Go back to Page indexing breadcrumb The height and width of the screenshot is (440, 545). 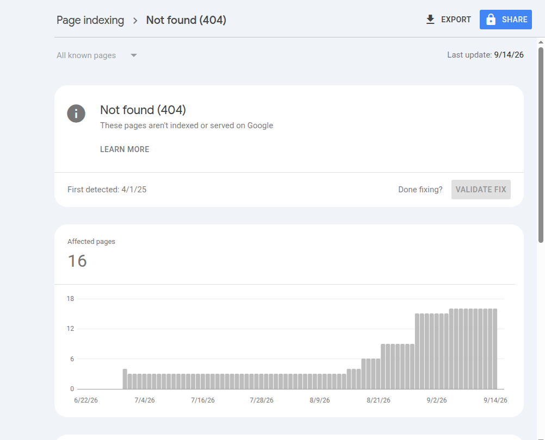click(x=90, y=20)
